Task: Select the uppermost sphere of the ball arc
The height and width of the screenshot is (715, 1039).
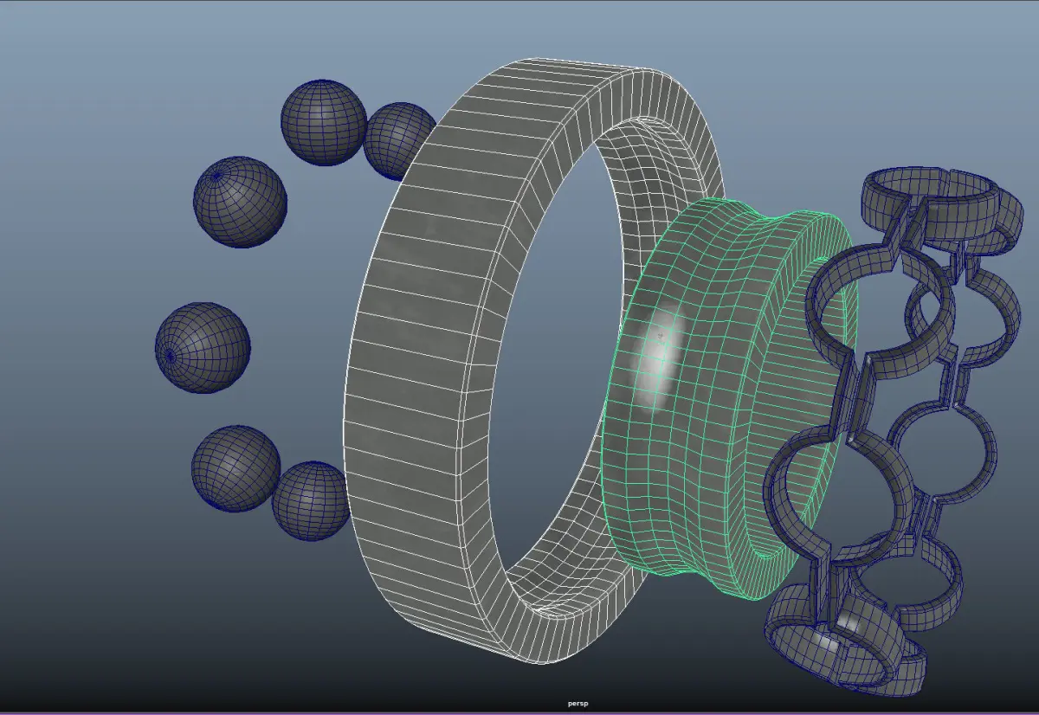Action: pos(324,122)
